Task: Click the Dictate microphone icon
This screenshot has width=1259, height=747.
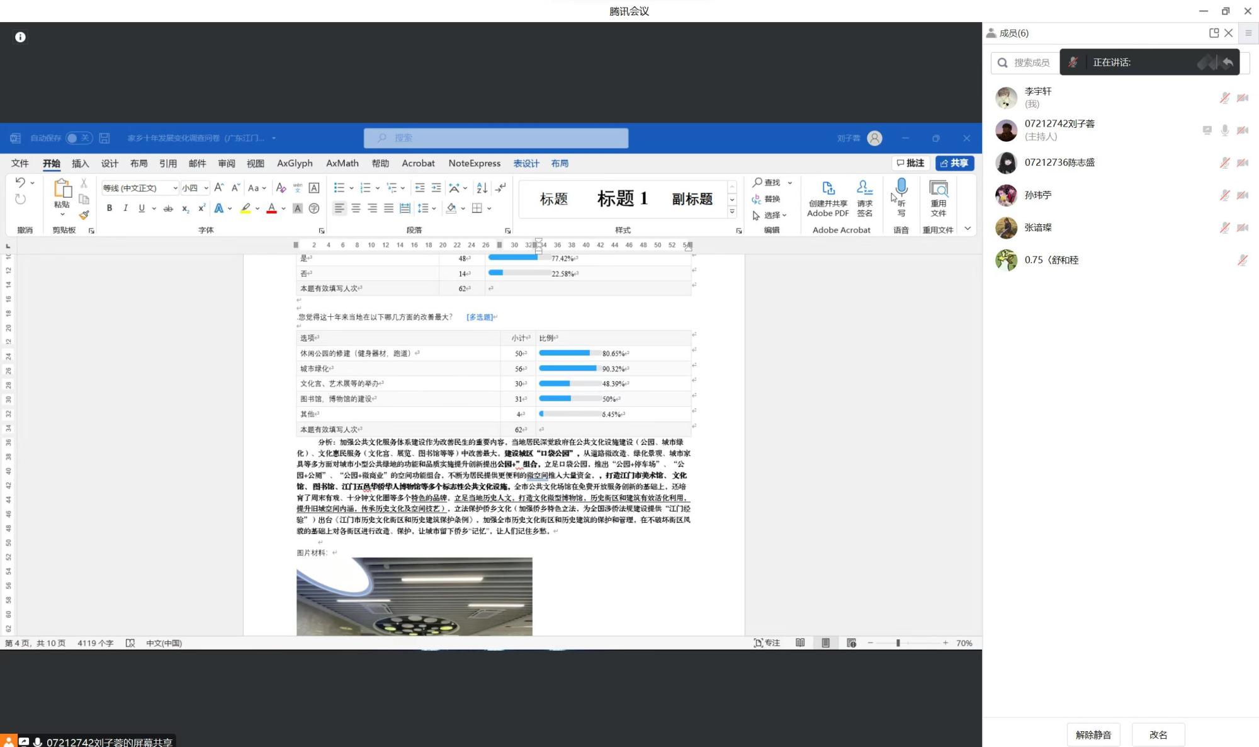Action: (x=901, y=186)
